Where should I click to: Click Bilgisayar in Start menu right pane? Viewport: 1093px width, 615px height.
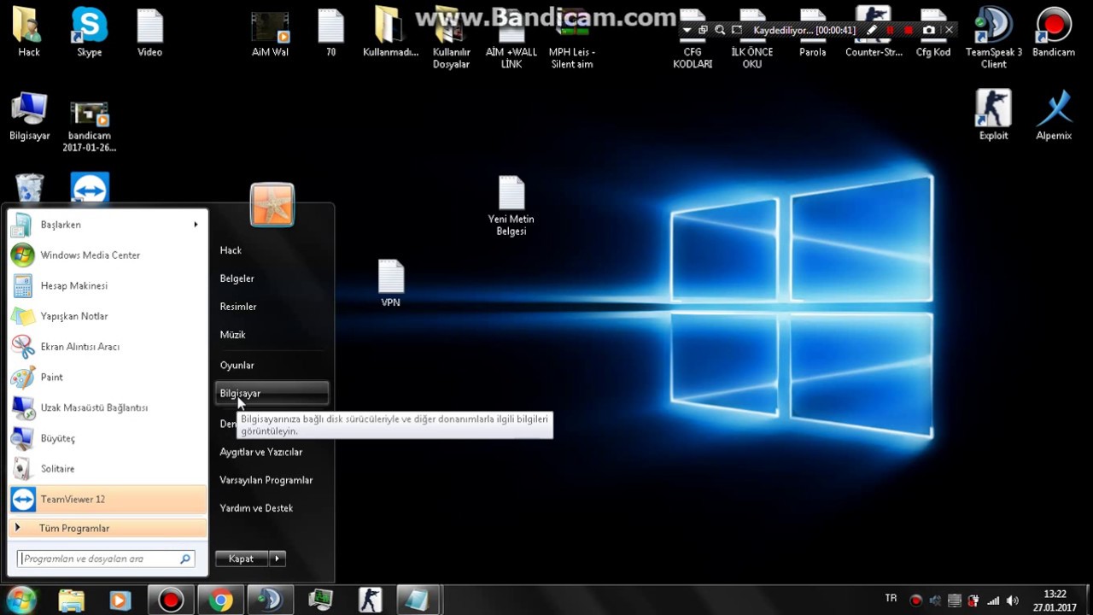272,393
